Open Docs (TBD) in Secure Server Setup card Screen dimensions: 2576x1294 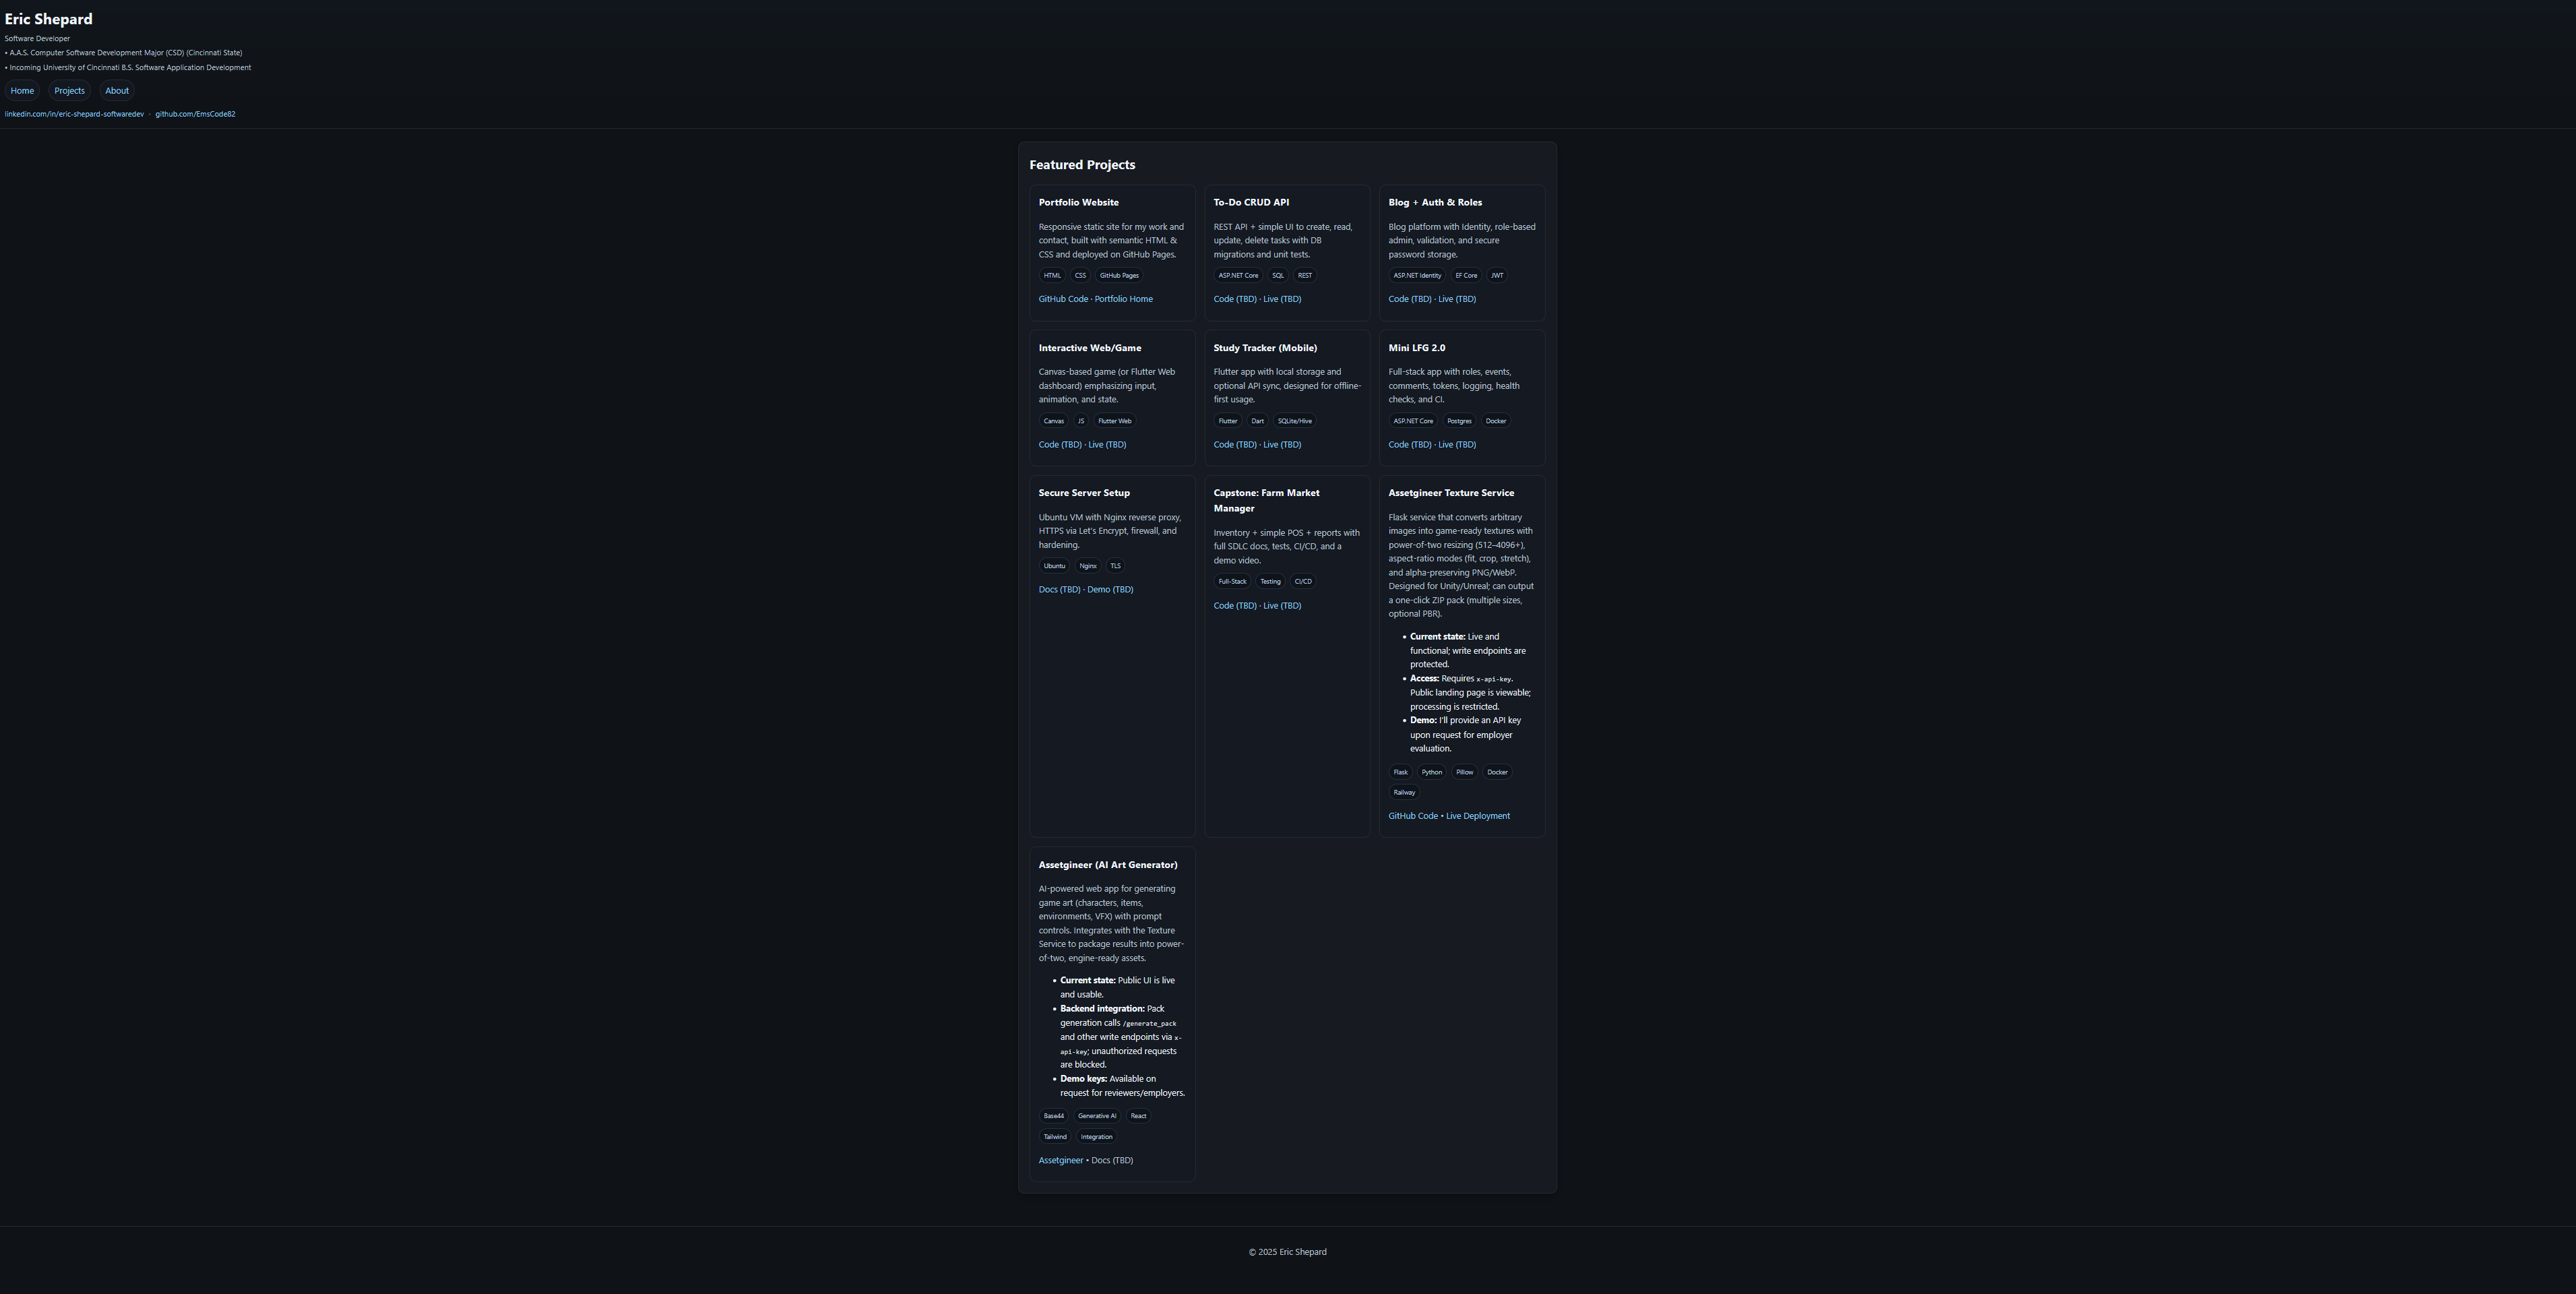point(1060,590)
